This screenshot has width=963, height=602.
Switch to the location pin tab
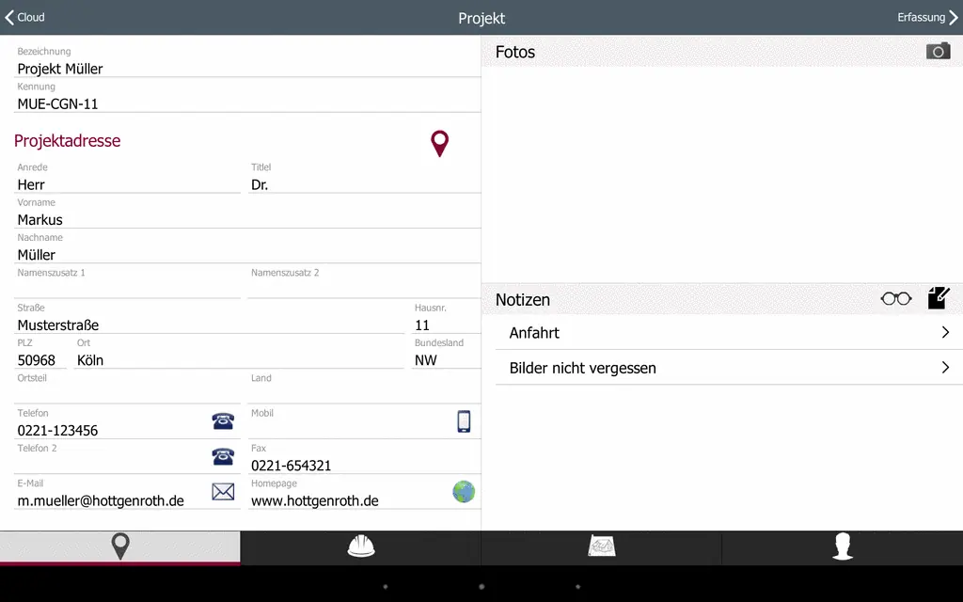tap(120, 547)
